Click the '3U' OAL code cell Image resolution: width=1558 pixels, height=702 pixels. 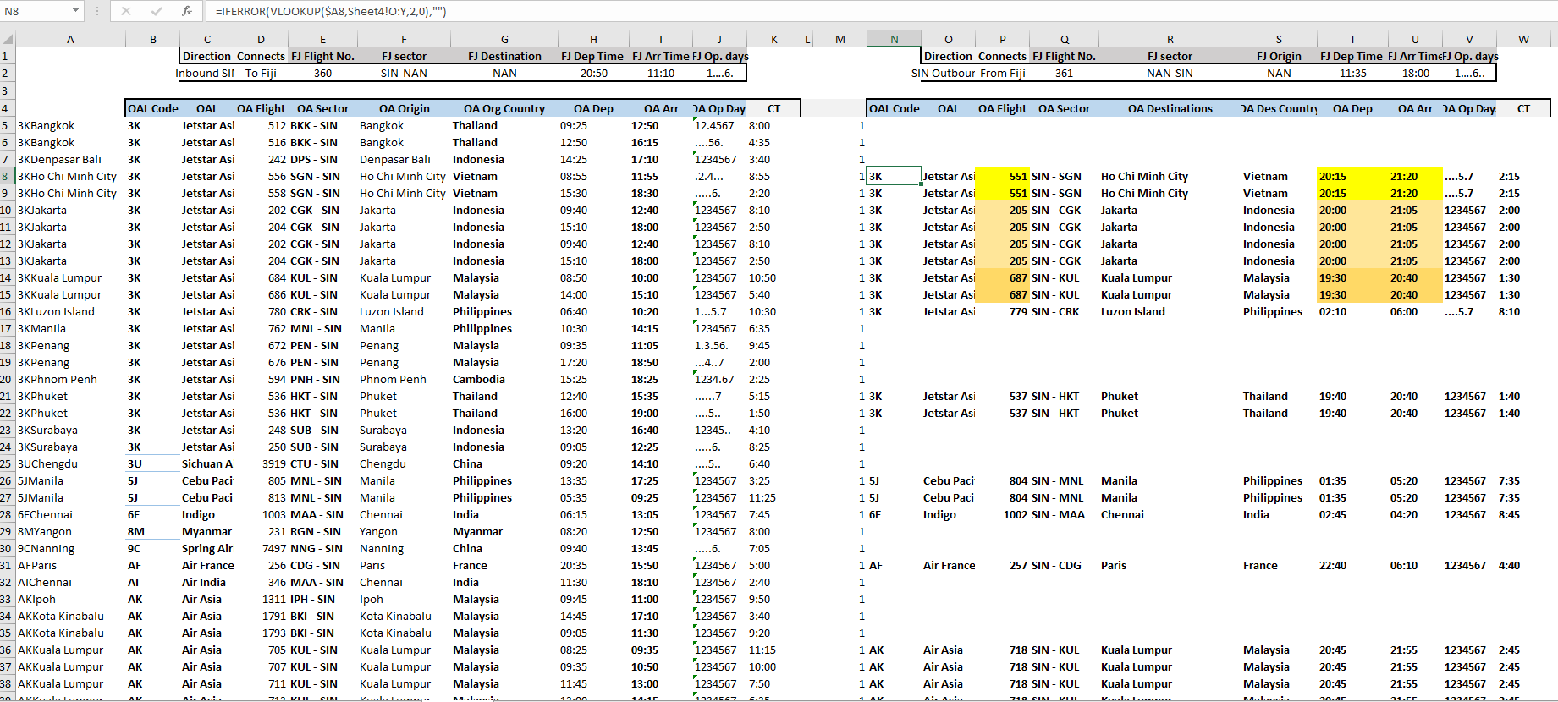pyautogui.click(x=152, y=463)
